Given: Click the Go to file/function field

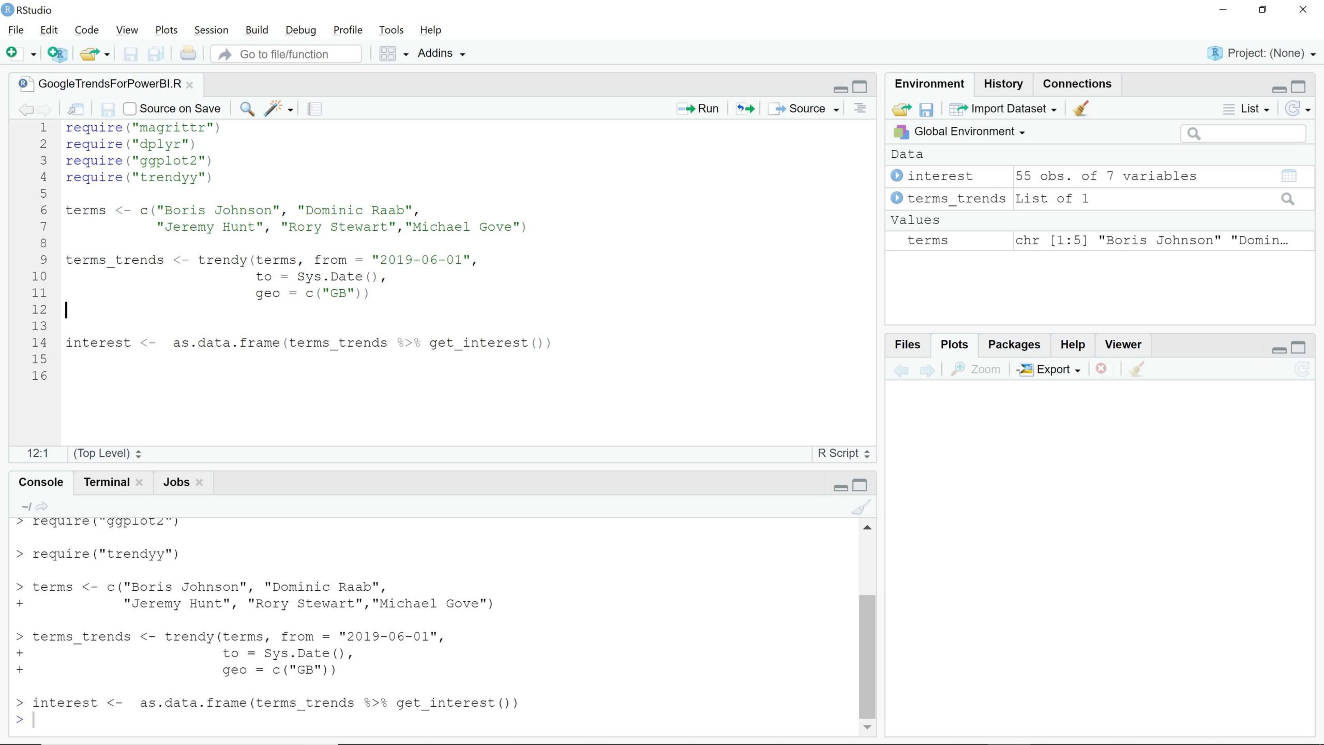Looking at the screenshot, I should pos(287,54).
